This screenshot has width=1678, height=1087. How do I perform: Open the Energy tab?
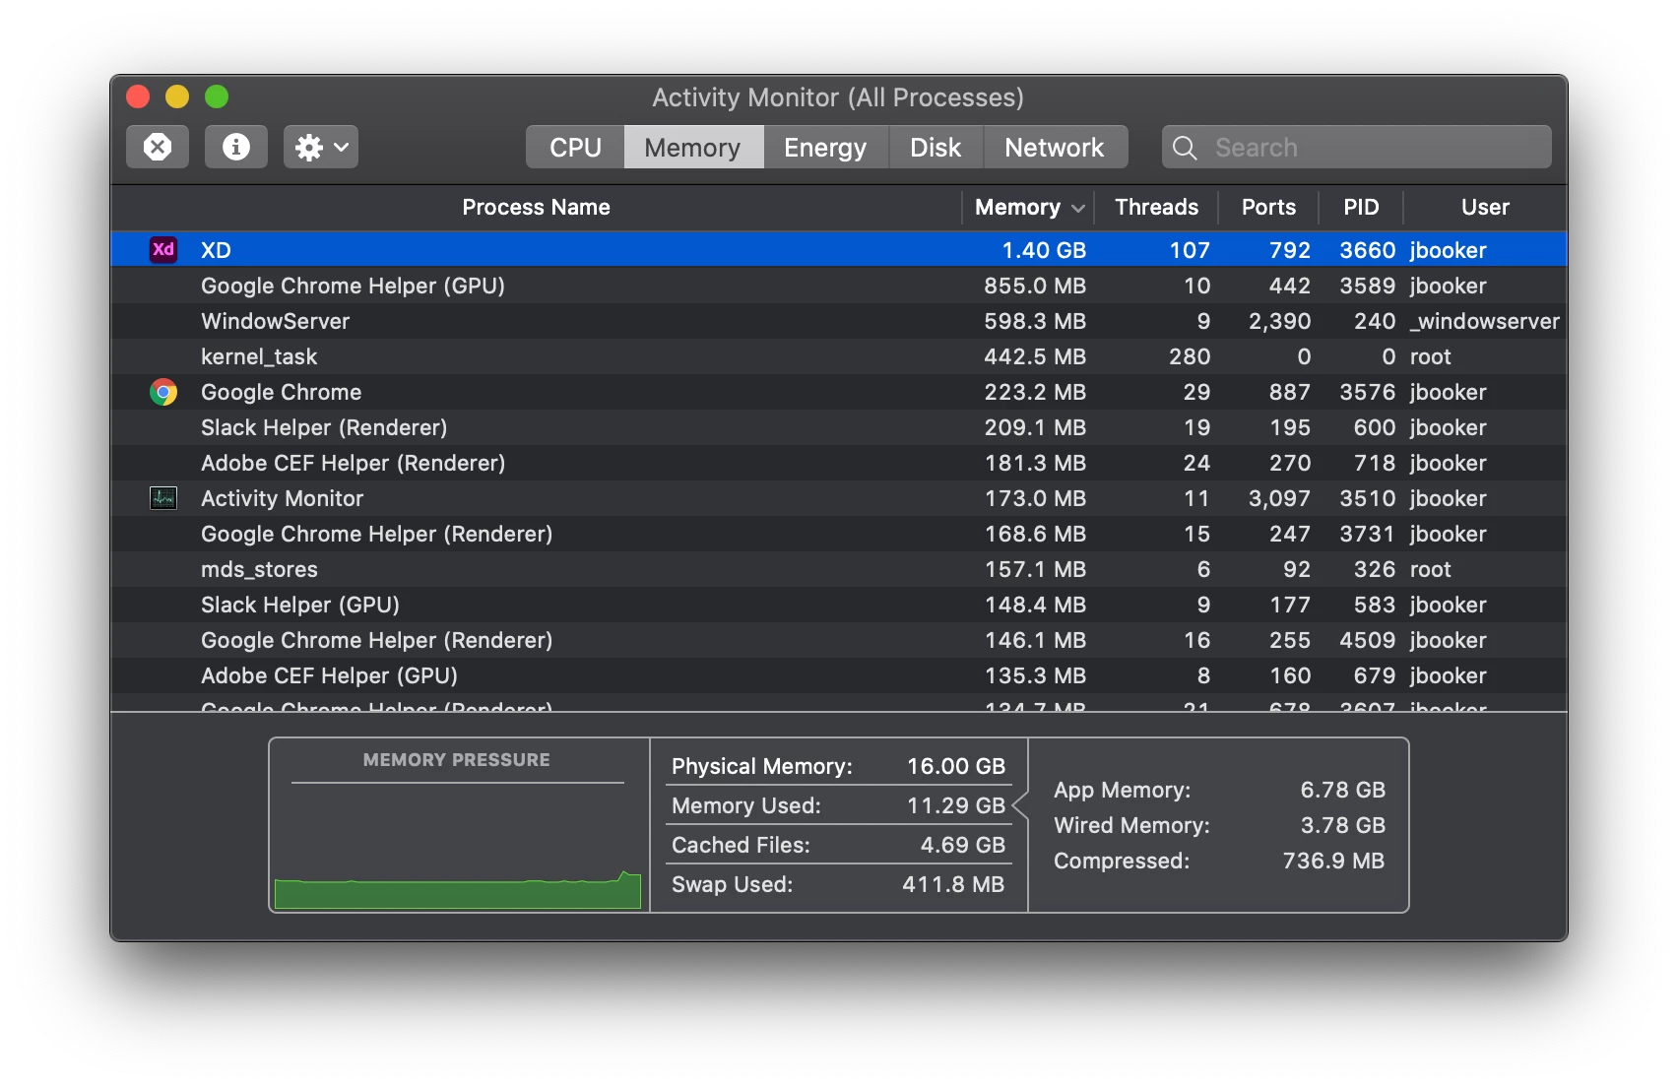click(x=825, y=147)
